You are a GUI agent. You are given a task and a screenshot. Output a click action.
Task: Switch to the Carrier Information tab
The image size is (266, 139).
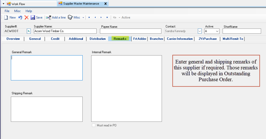click(x=180, y=39)
